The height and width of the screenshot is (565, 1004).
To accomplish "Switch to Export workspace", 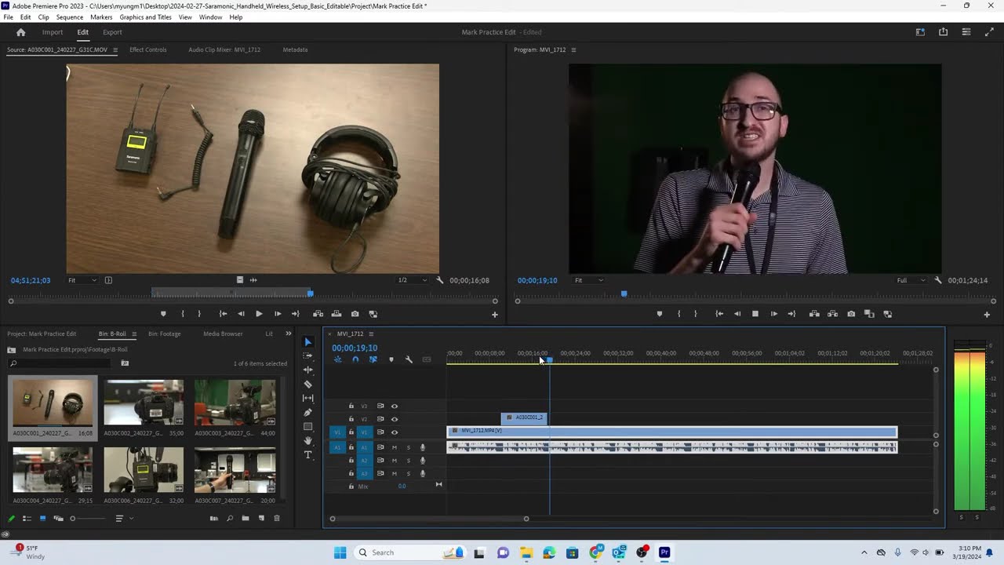I will pyautogui.click(x=112, y=32).
